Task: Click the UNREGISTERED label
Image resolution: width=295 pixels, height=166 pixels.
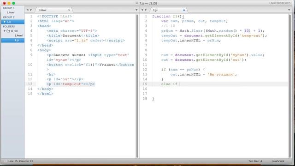Action: (280, 3)
